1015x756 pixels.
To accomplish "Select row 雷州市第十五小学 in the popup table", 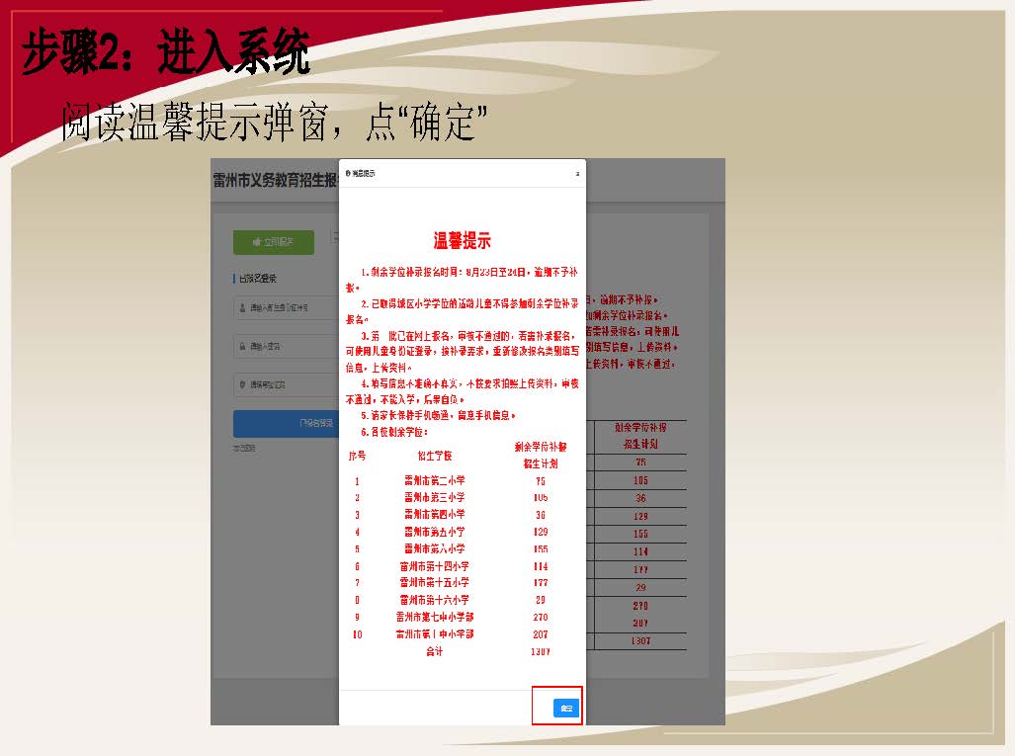I will (452, 582).
